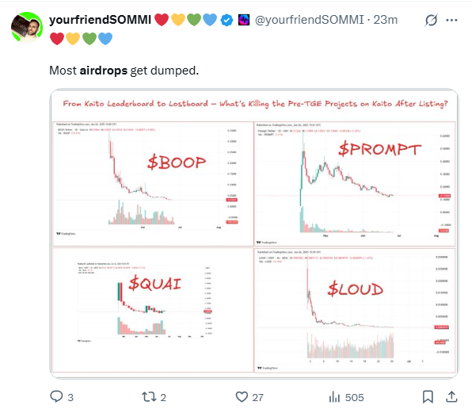Click the blue verified checkmark badge

click(x=226, y=20)
